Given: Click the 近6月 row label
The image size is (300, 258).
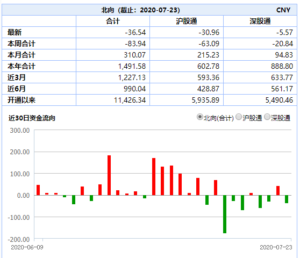Looking at the screenshot, I should (x=17, y=89).
